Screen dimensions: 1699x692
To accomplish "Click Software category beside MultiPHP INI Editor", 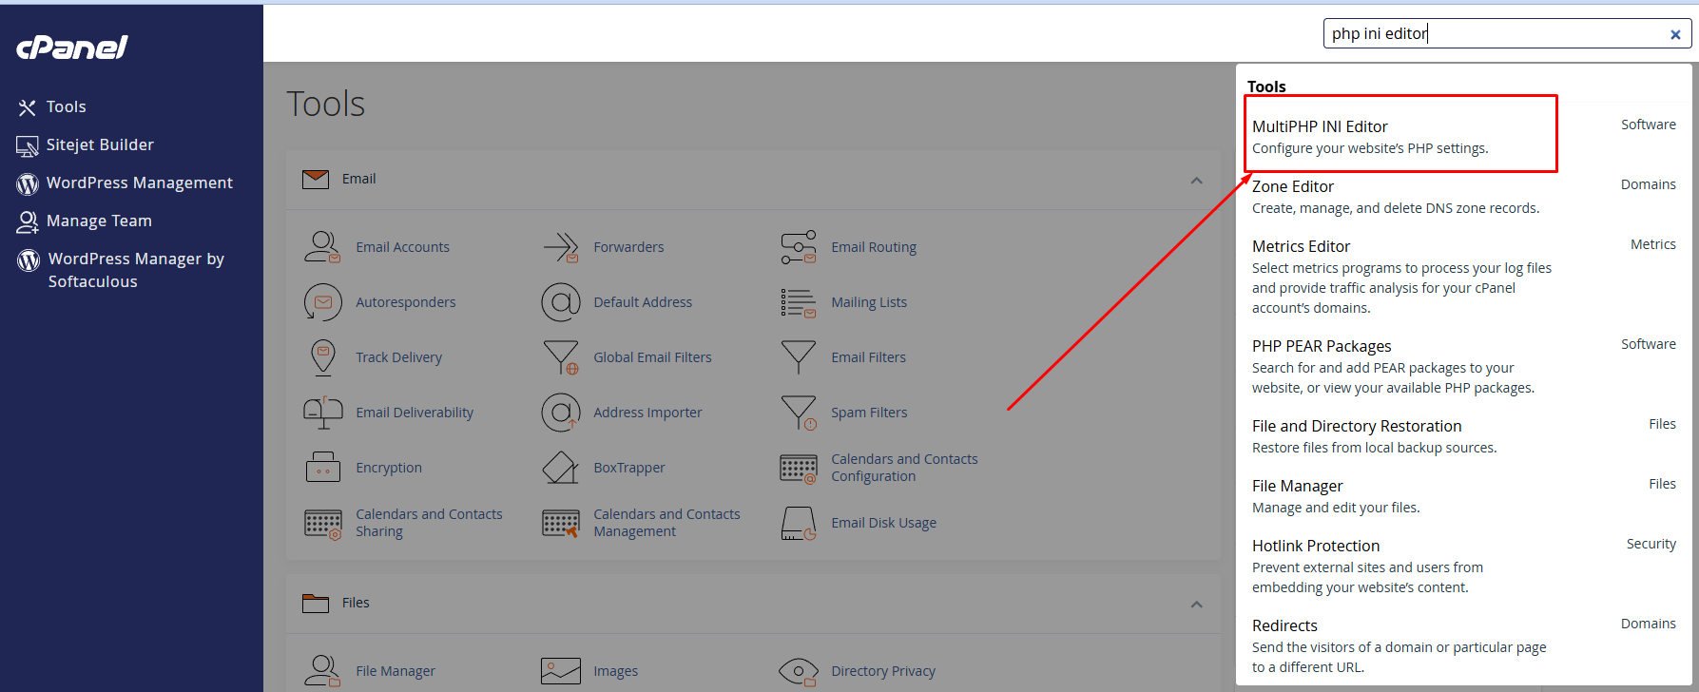I will tap(1648, 125).
